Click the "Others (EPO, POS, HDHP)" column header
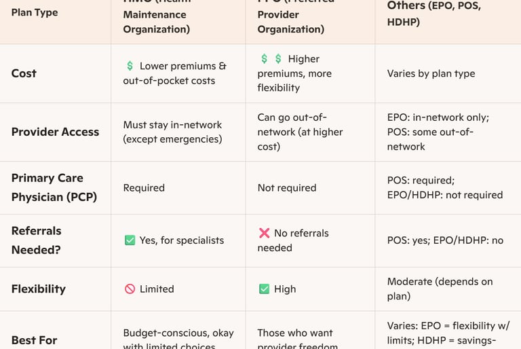The height and width of the screenshot is (349, 521). click(x=434, y=14)
